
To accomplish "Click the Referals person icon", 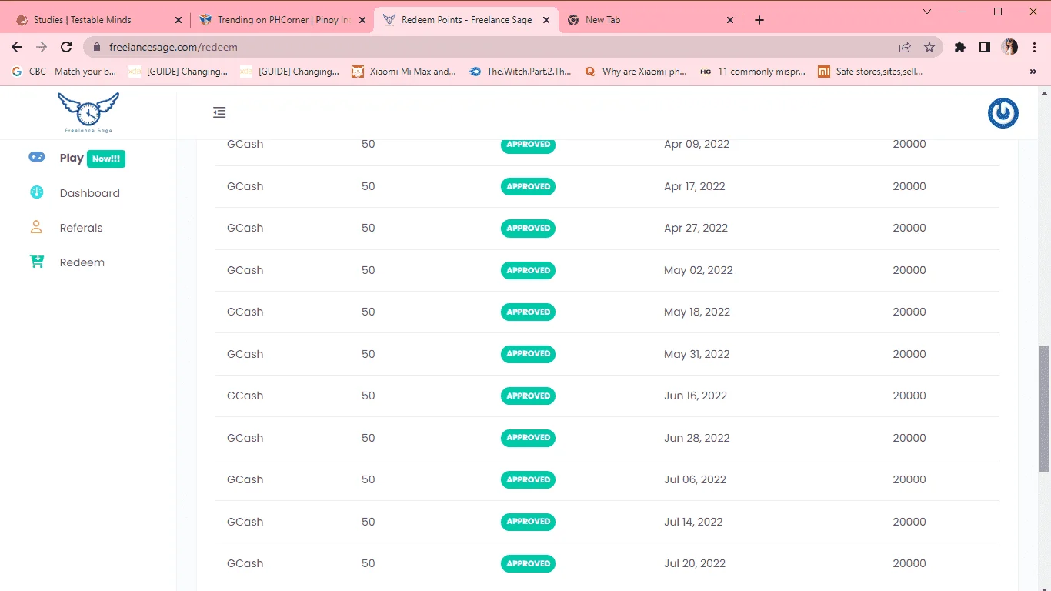I will pos(36,227).
